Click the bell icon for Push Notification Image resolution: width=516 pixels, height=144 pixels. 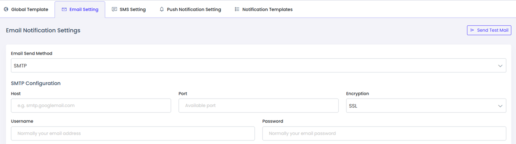[162, 9]
